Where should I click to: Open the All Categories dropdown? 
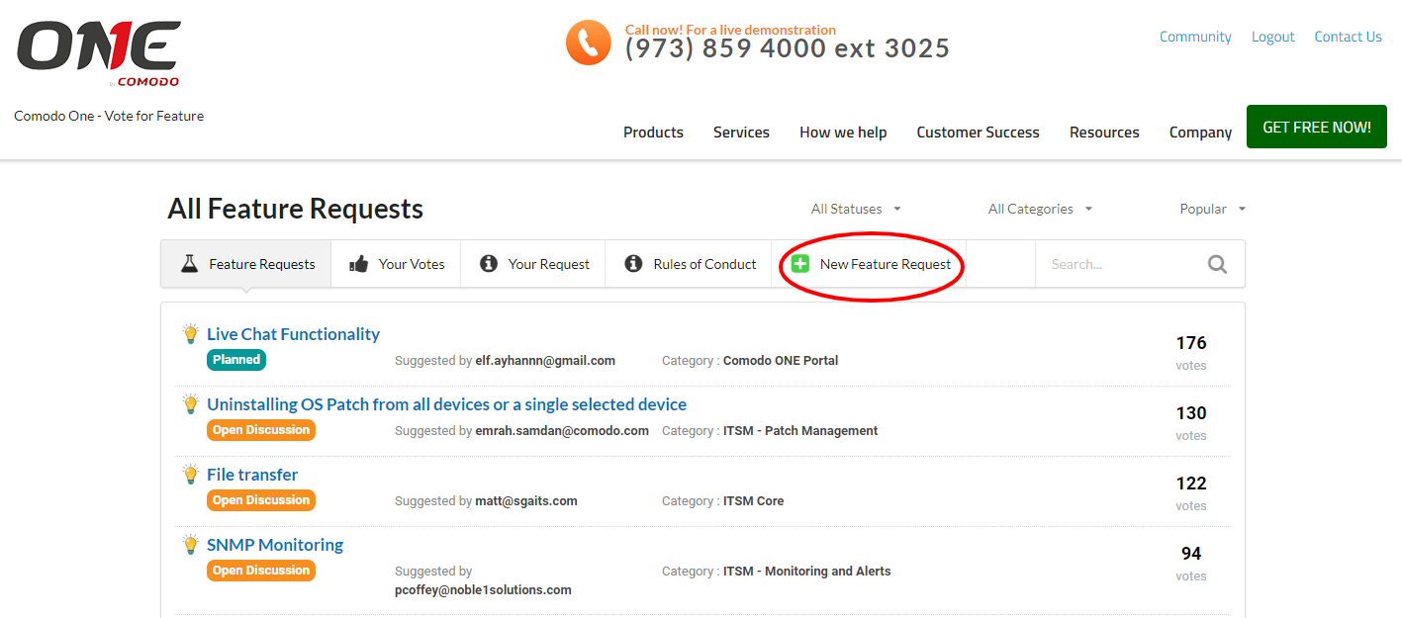click(1040, 209)
